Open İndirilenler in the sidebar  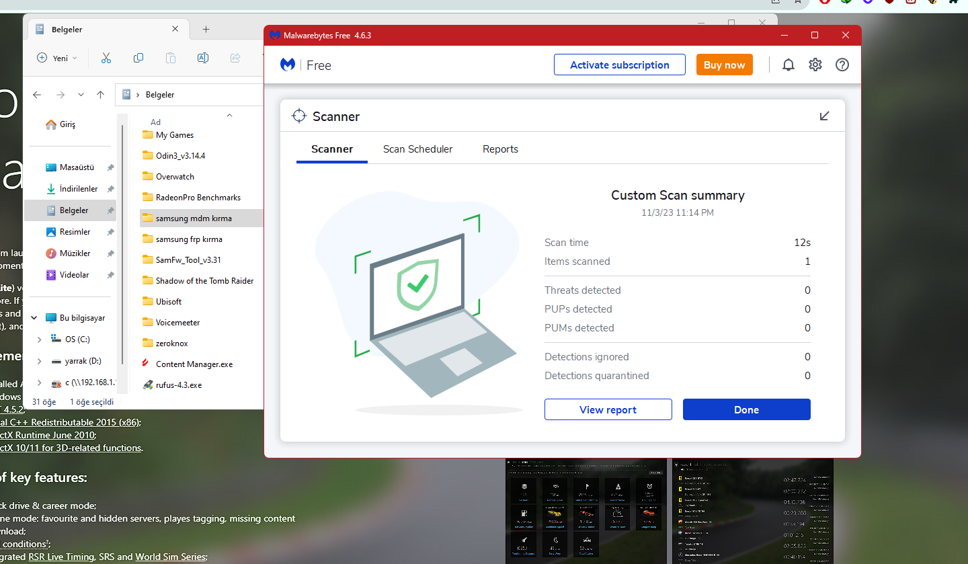click(x=70, y=189)
